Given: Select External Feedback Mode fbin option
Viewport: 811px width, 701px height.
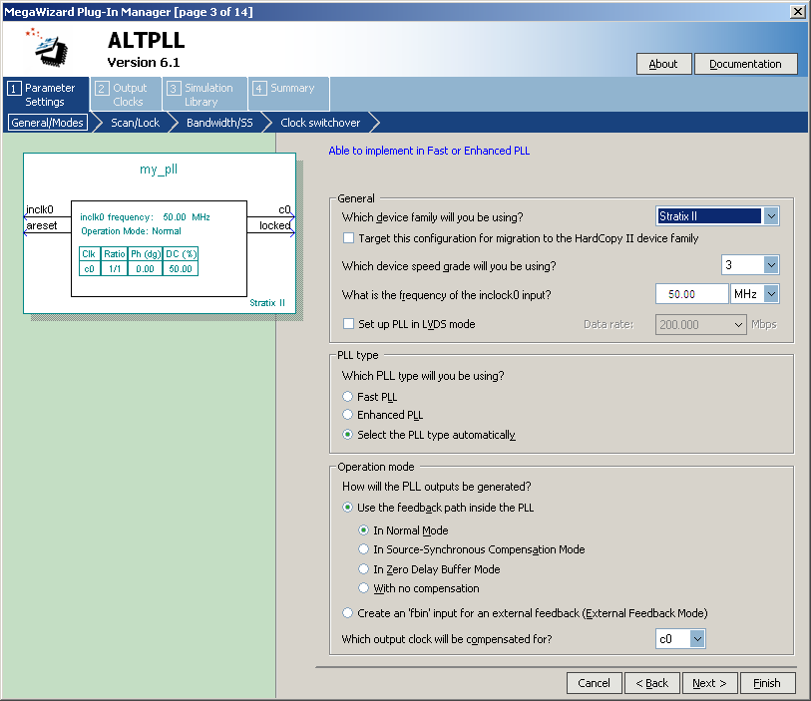Looking at the screenshot, I should coord(347,612).
